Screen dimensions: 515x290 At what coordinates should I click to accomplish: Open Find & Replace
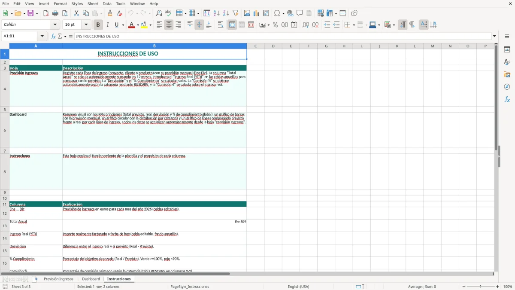pos(159,13)
